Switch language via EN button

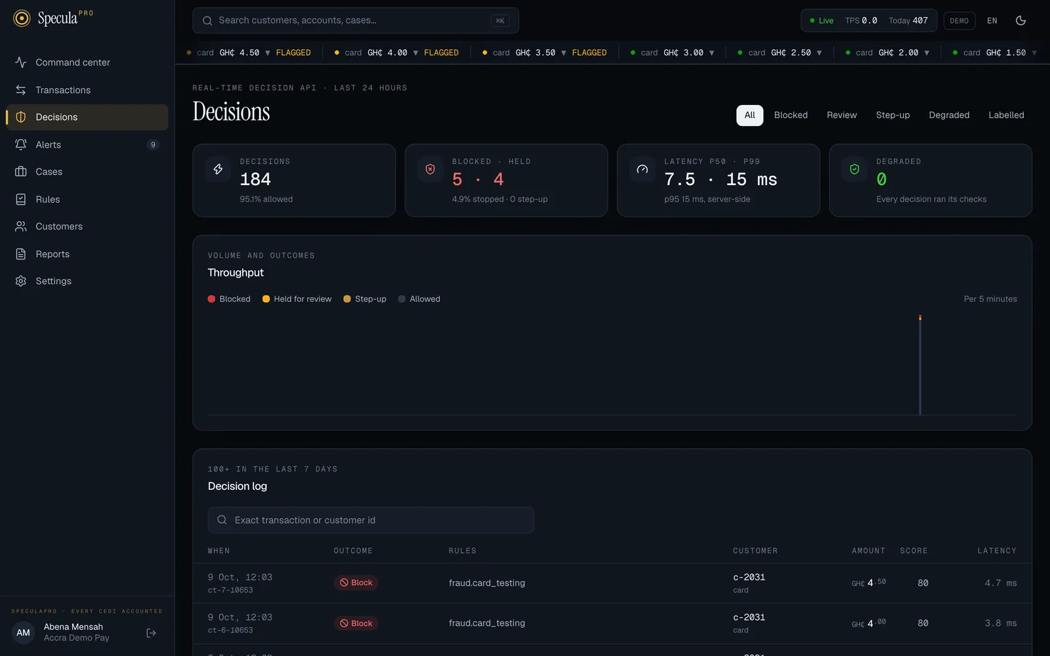point(992,20)
